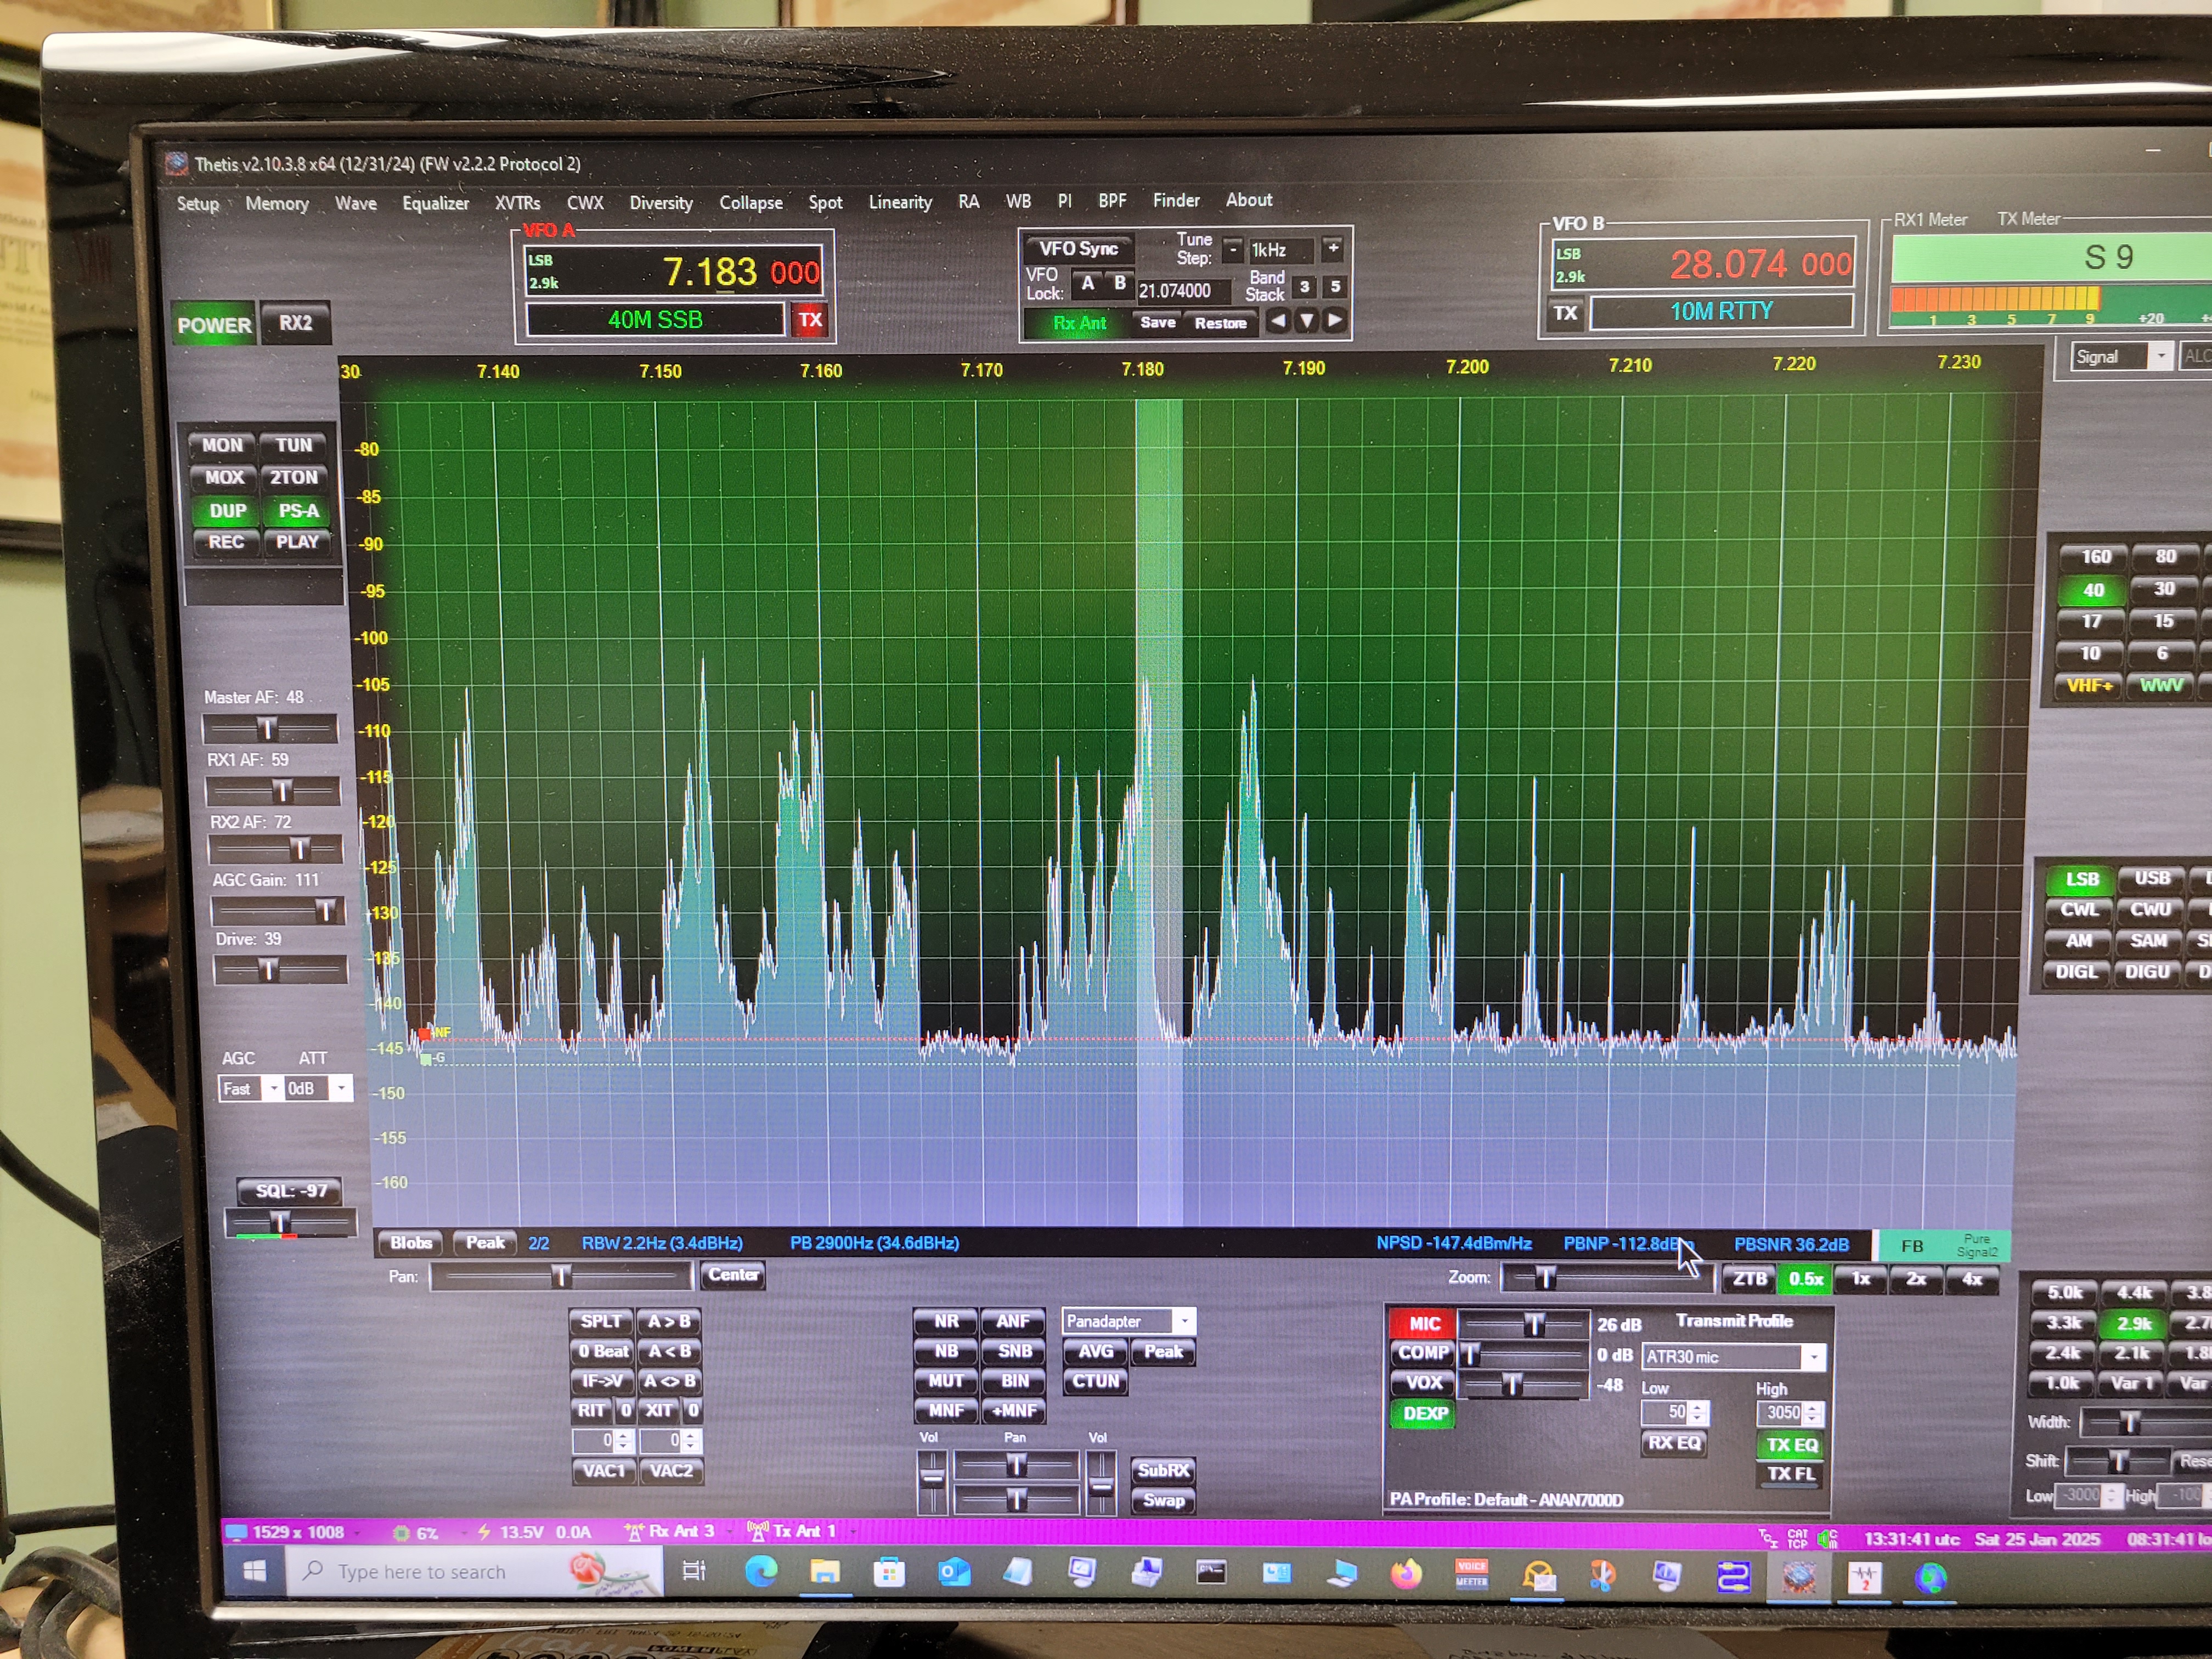This screenshot has width=2212, height=1659.
Task: Click the 13.5V power status icon
Action: pos(484,1531)
